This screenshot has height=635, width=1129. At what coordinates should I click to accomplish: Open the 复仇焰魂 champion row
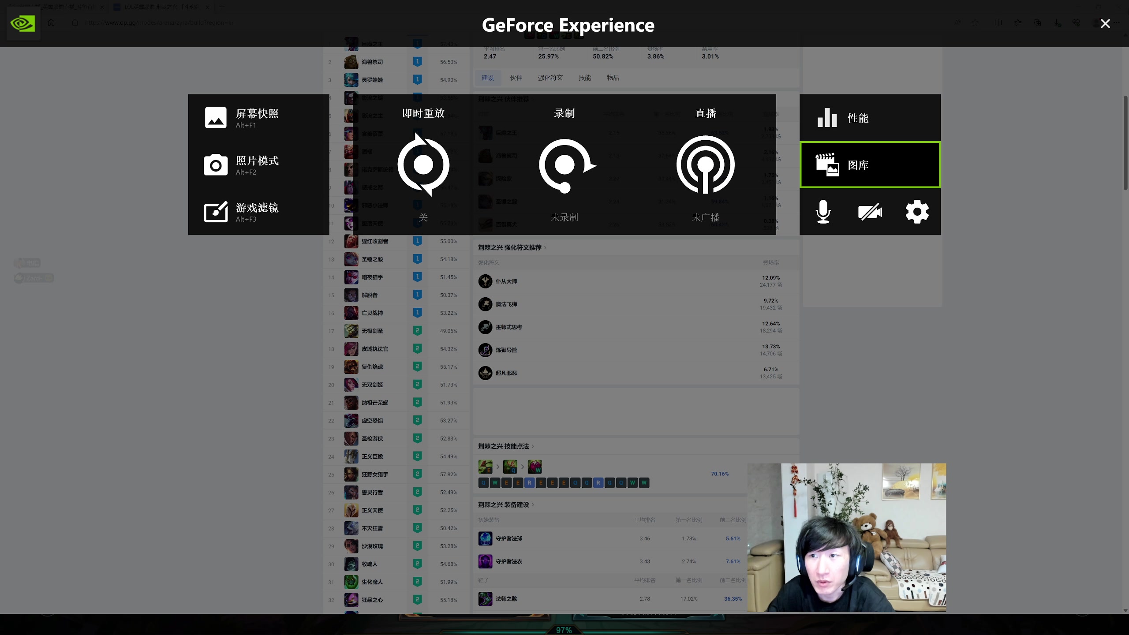pos(396,367)
